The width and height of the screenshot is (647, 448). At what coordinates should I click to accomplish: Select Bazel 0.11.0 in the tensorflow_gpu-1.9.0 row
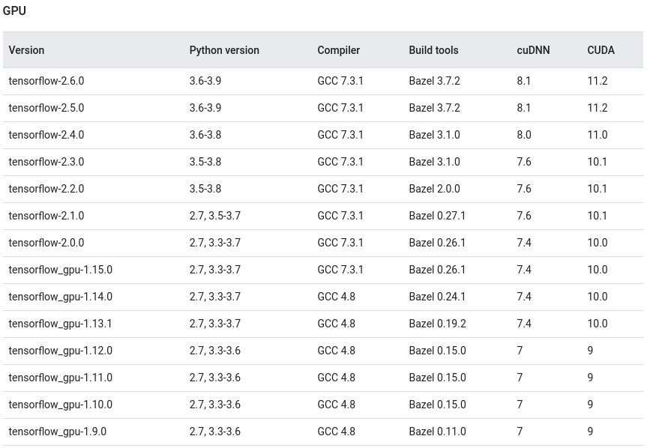coord(436,432)
